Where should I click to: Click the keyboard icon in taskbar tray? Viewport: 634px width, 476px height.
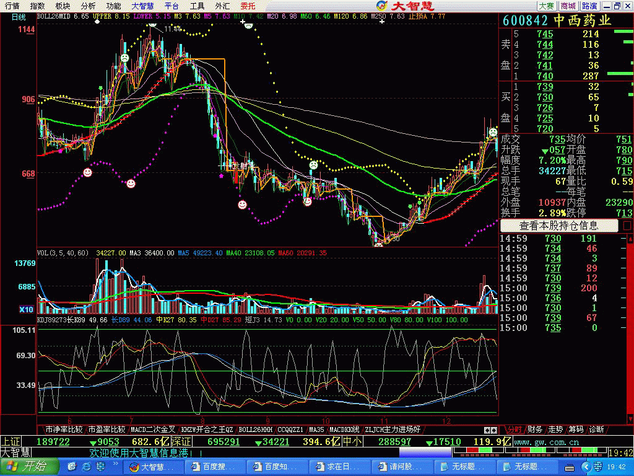tap(570, 468)
